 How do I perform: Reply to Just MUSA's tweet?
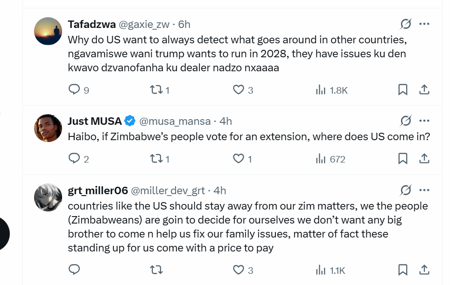pos(74,159)
